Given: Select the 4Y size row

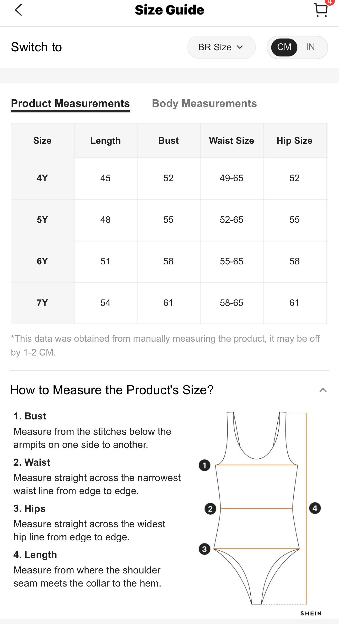Looking at the screenshot, I should click(x=169, y=178).
